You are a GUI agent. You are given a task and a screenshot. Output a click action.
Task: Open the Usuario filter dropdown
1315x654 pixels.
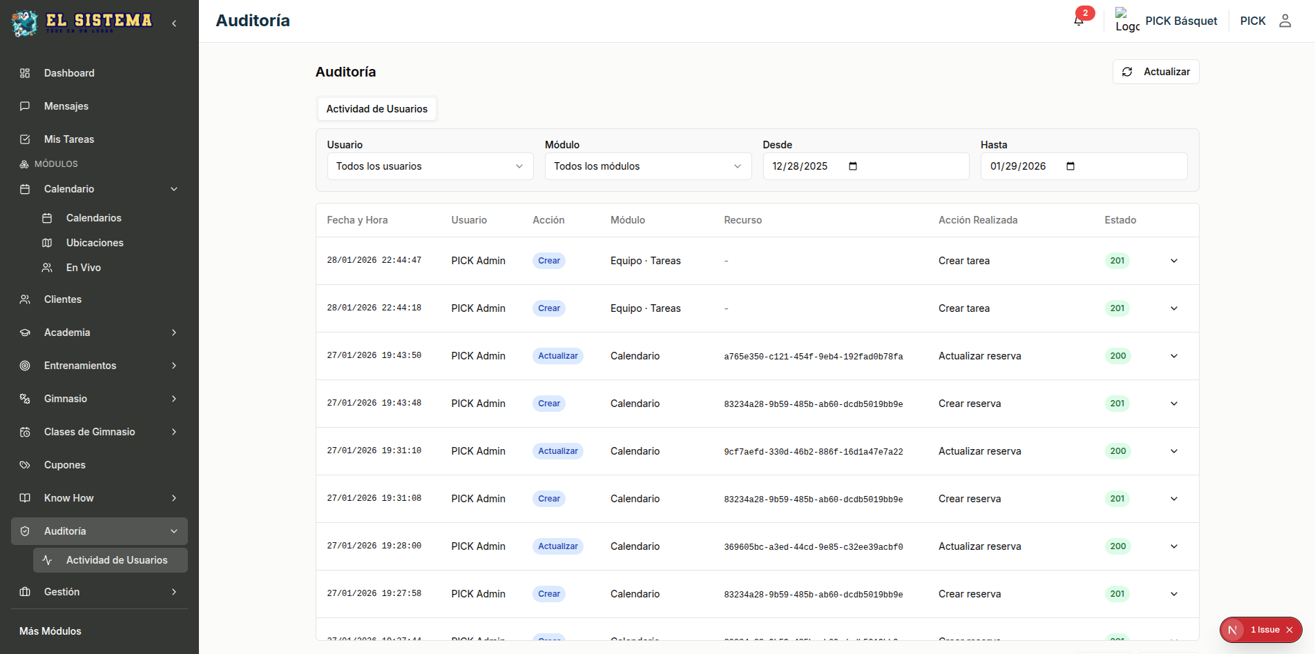(x=430, y=166)
